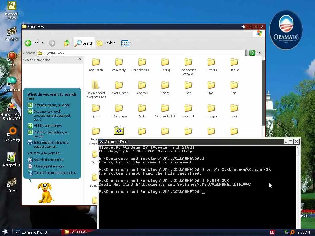Switch to Command Prompt taskbar button

click(36, 232)
